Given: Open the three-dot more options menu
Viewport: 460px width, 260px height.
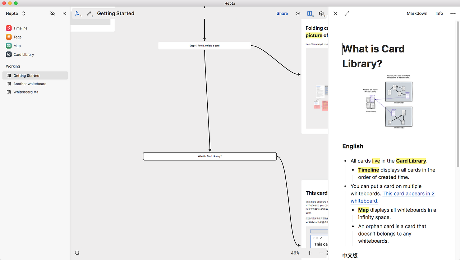Looking at the screenshot, I should 453,14.
